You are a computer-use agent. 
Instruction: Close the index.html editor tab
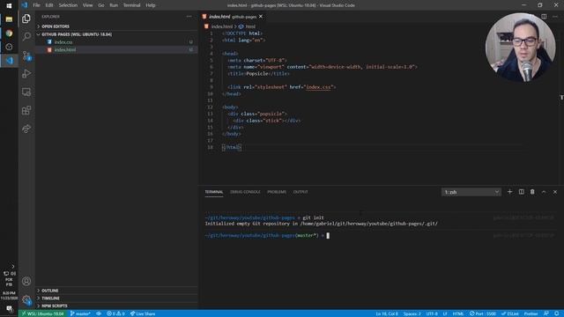(x=261, y=17)
